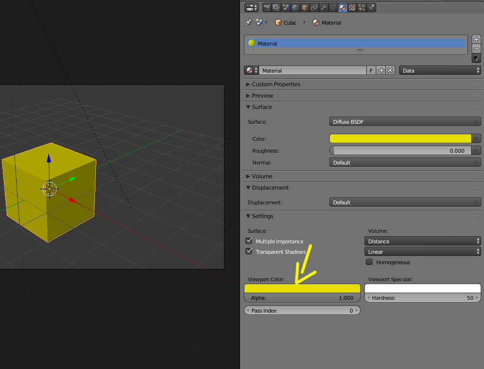Pin the properties context with pushpin
484x369 pixels.
click(x=248, y=22)
